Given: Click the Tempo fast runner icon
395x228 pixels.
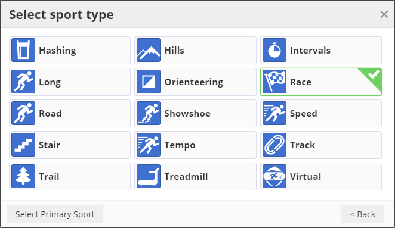Looking at the screenshot, I should click(x=149, y=145).
